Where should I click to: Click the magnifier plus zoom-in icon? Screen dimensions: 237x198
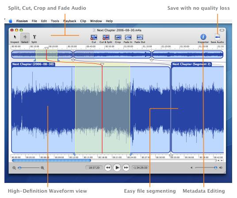[x=42, y=168]
